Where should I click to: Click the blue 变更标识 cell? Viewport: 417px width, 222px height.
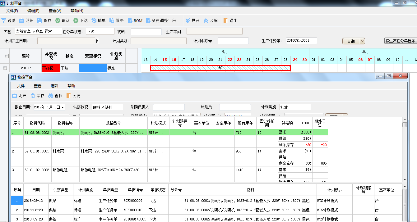93,68
